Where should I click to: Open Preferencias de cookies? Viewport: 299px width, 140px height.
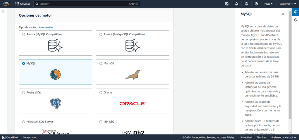tap(284, 137)
